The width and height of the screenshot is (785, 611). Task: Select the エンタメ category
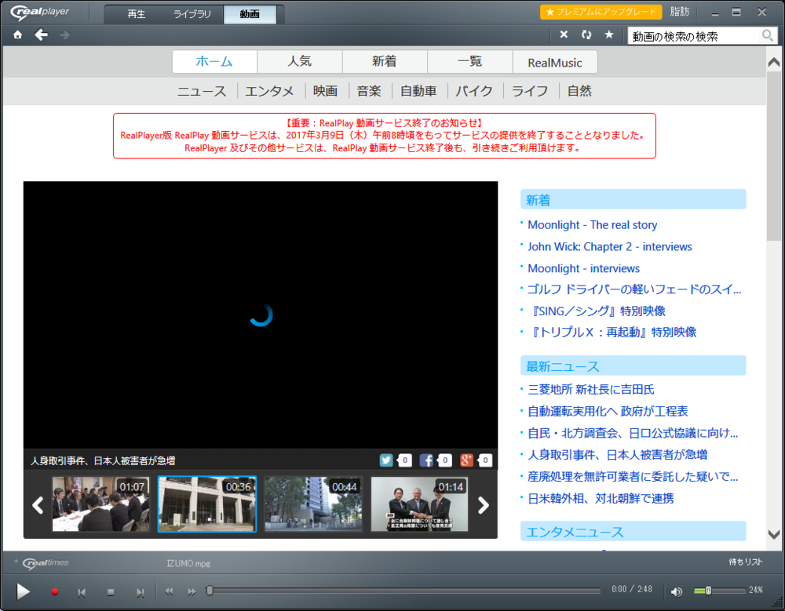[269, 91]
